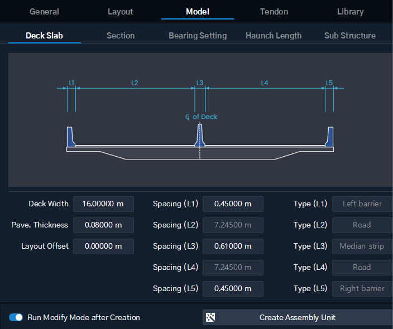Open the Type (L3) Median strip dropdown
The height and width of the screenshot is (329, 393).
click(362, 246)
